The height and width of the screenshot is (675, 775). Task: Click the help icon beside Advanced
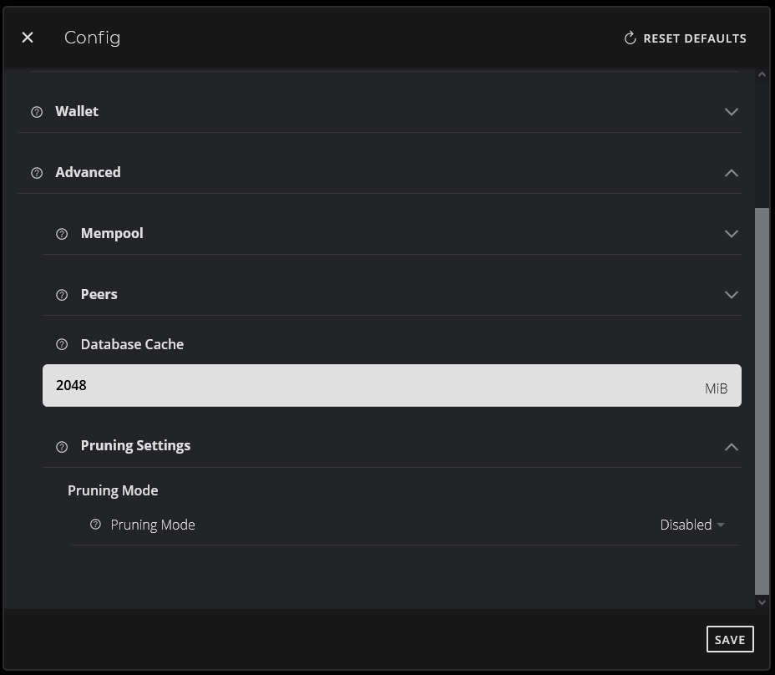(36, 173)
